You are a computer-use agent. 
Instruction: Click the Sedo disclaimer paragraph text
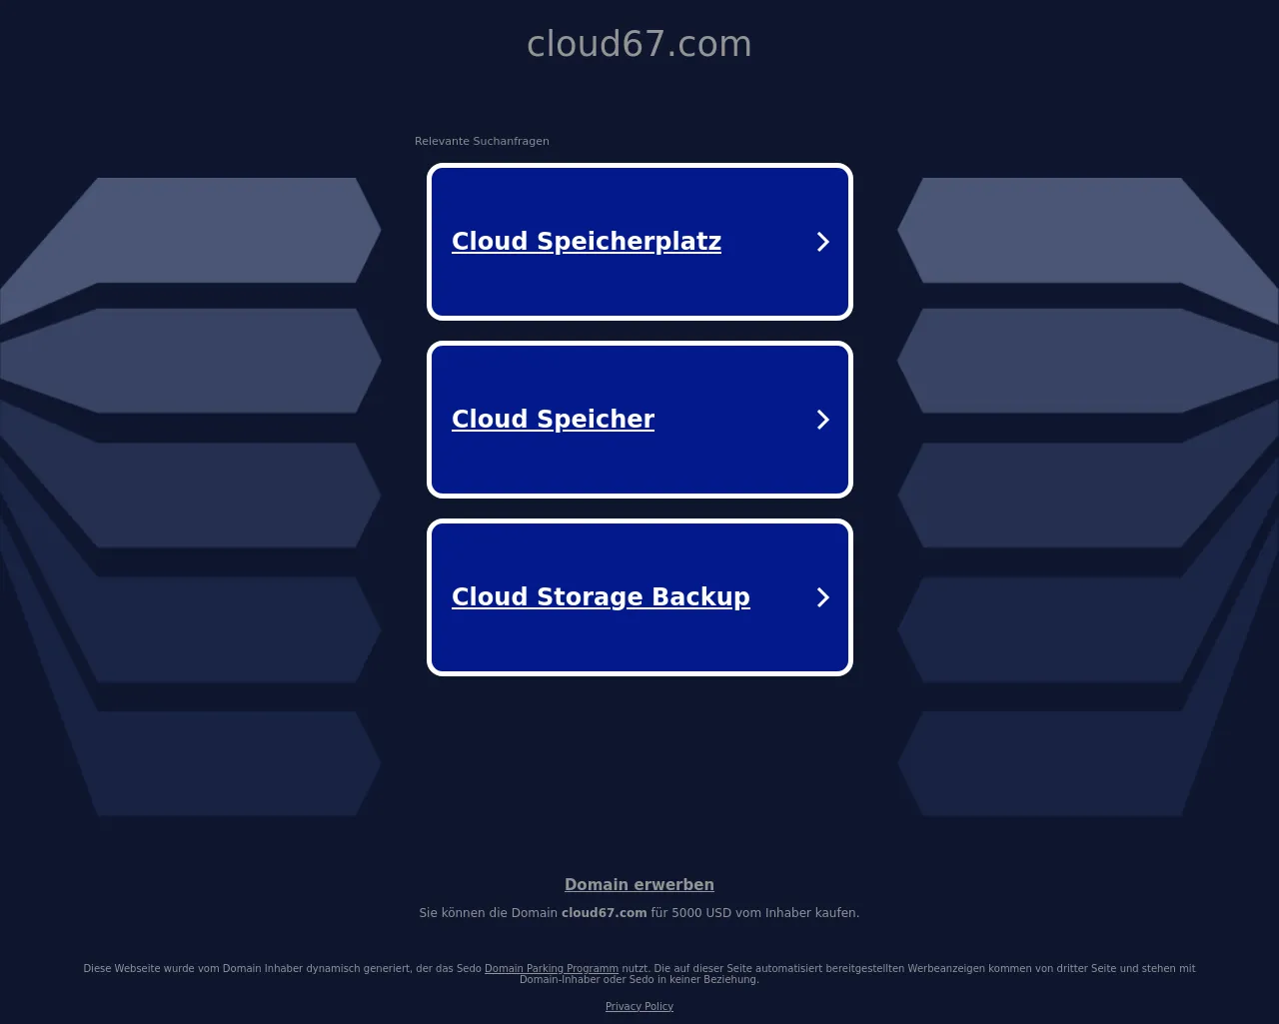coord(639,974)
